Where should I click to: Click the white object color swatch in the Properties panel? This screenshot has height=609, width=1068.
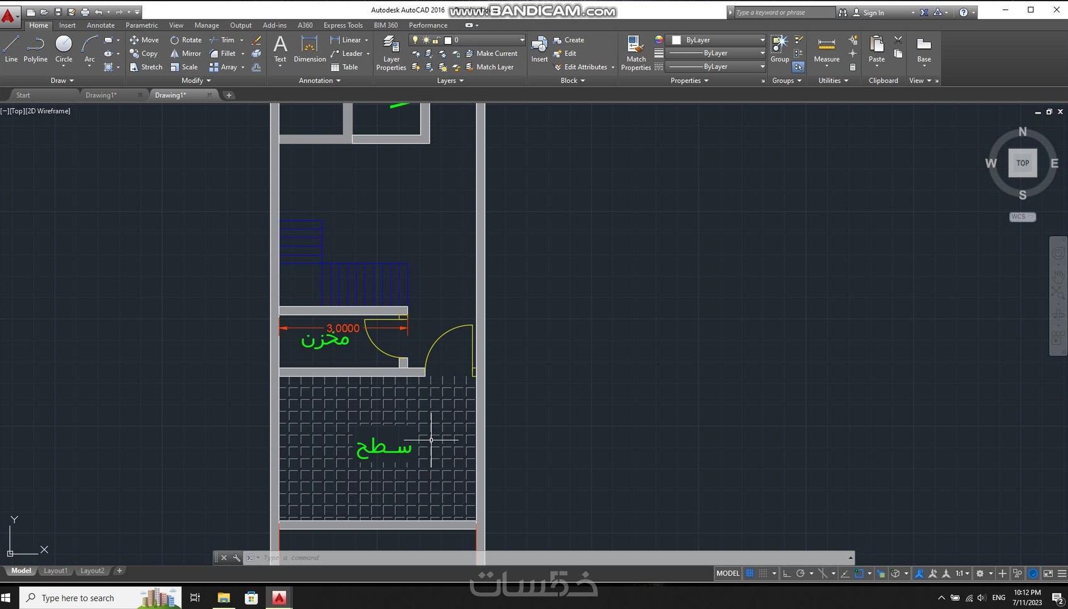click(677, 40)
